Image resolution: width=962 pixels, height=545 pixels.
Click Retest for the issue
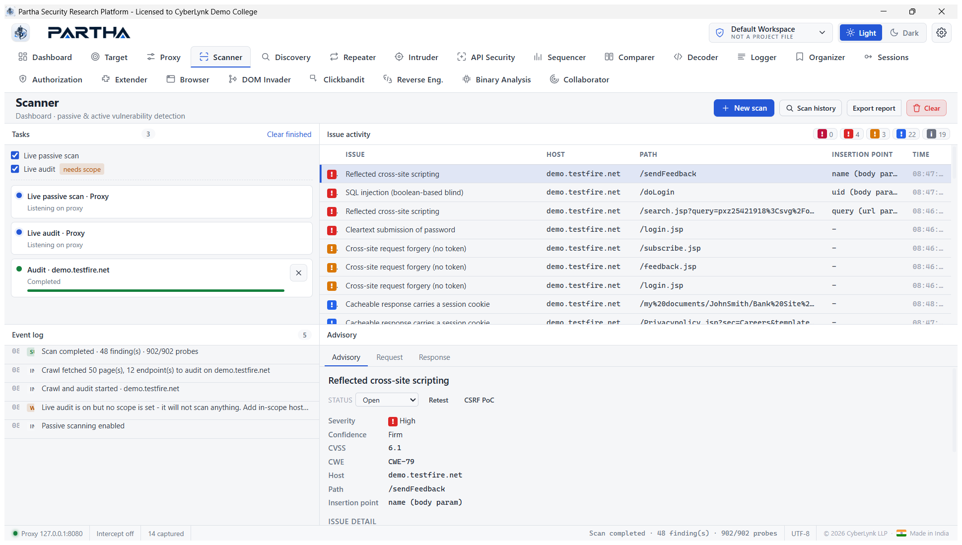438,400
